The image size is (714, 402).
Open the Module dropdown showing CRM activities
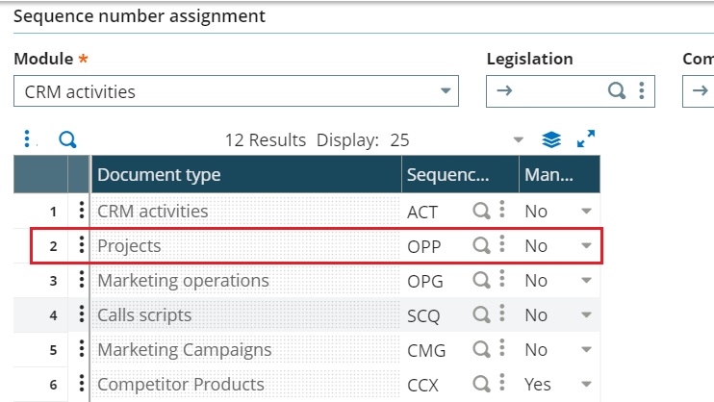236,91
